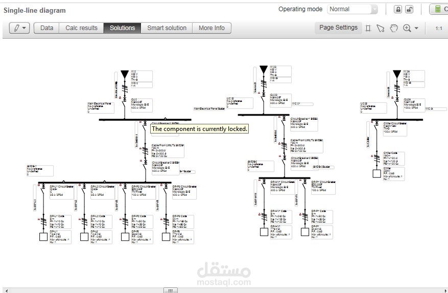The width and height of the screenshot is (448, 293).
Task: Click the Main Electrical Panel label box
Action: (101, 108)
